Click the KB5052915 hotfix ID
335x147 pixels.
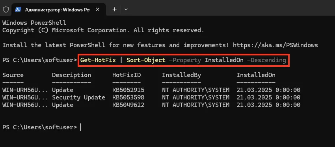(128, 90)
